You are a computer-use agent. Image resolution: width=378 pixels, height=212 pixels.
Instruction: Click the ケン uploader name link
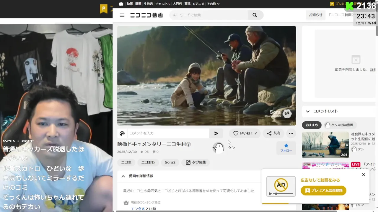point(232,148)
